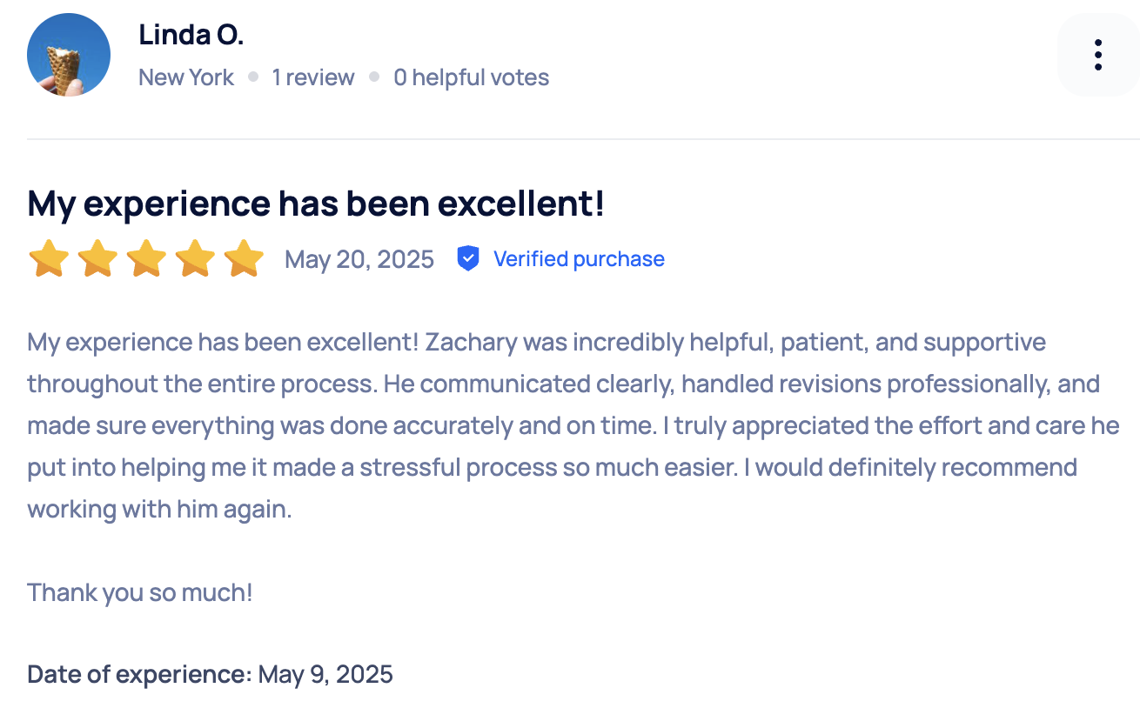Open the reviewer name Linda O.
This screenshot has height=708, width=1140.
[x=191, y=35]
